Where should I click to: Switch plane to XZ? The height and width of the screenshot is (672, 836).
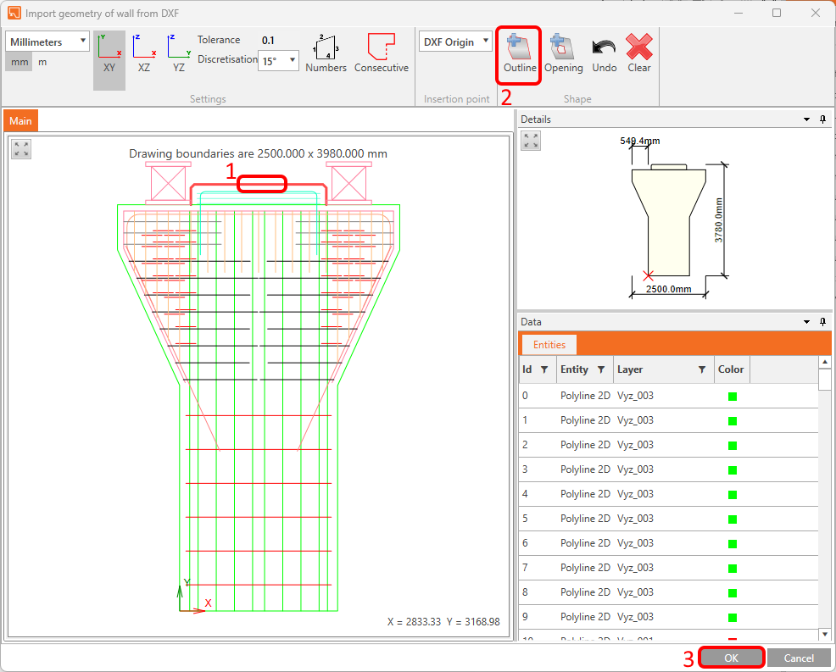pos(144,54)
